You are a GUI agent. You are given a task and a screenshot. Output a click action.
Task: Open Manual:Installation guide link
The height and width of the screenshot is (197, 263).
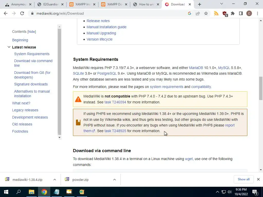pos(107,27)
